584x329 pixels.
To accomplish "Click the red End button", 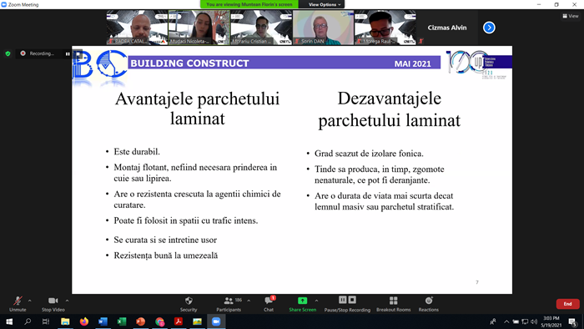I will [x=567, y=304].
